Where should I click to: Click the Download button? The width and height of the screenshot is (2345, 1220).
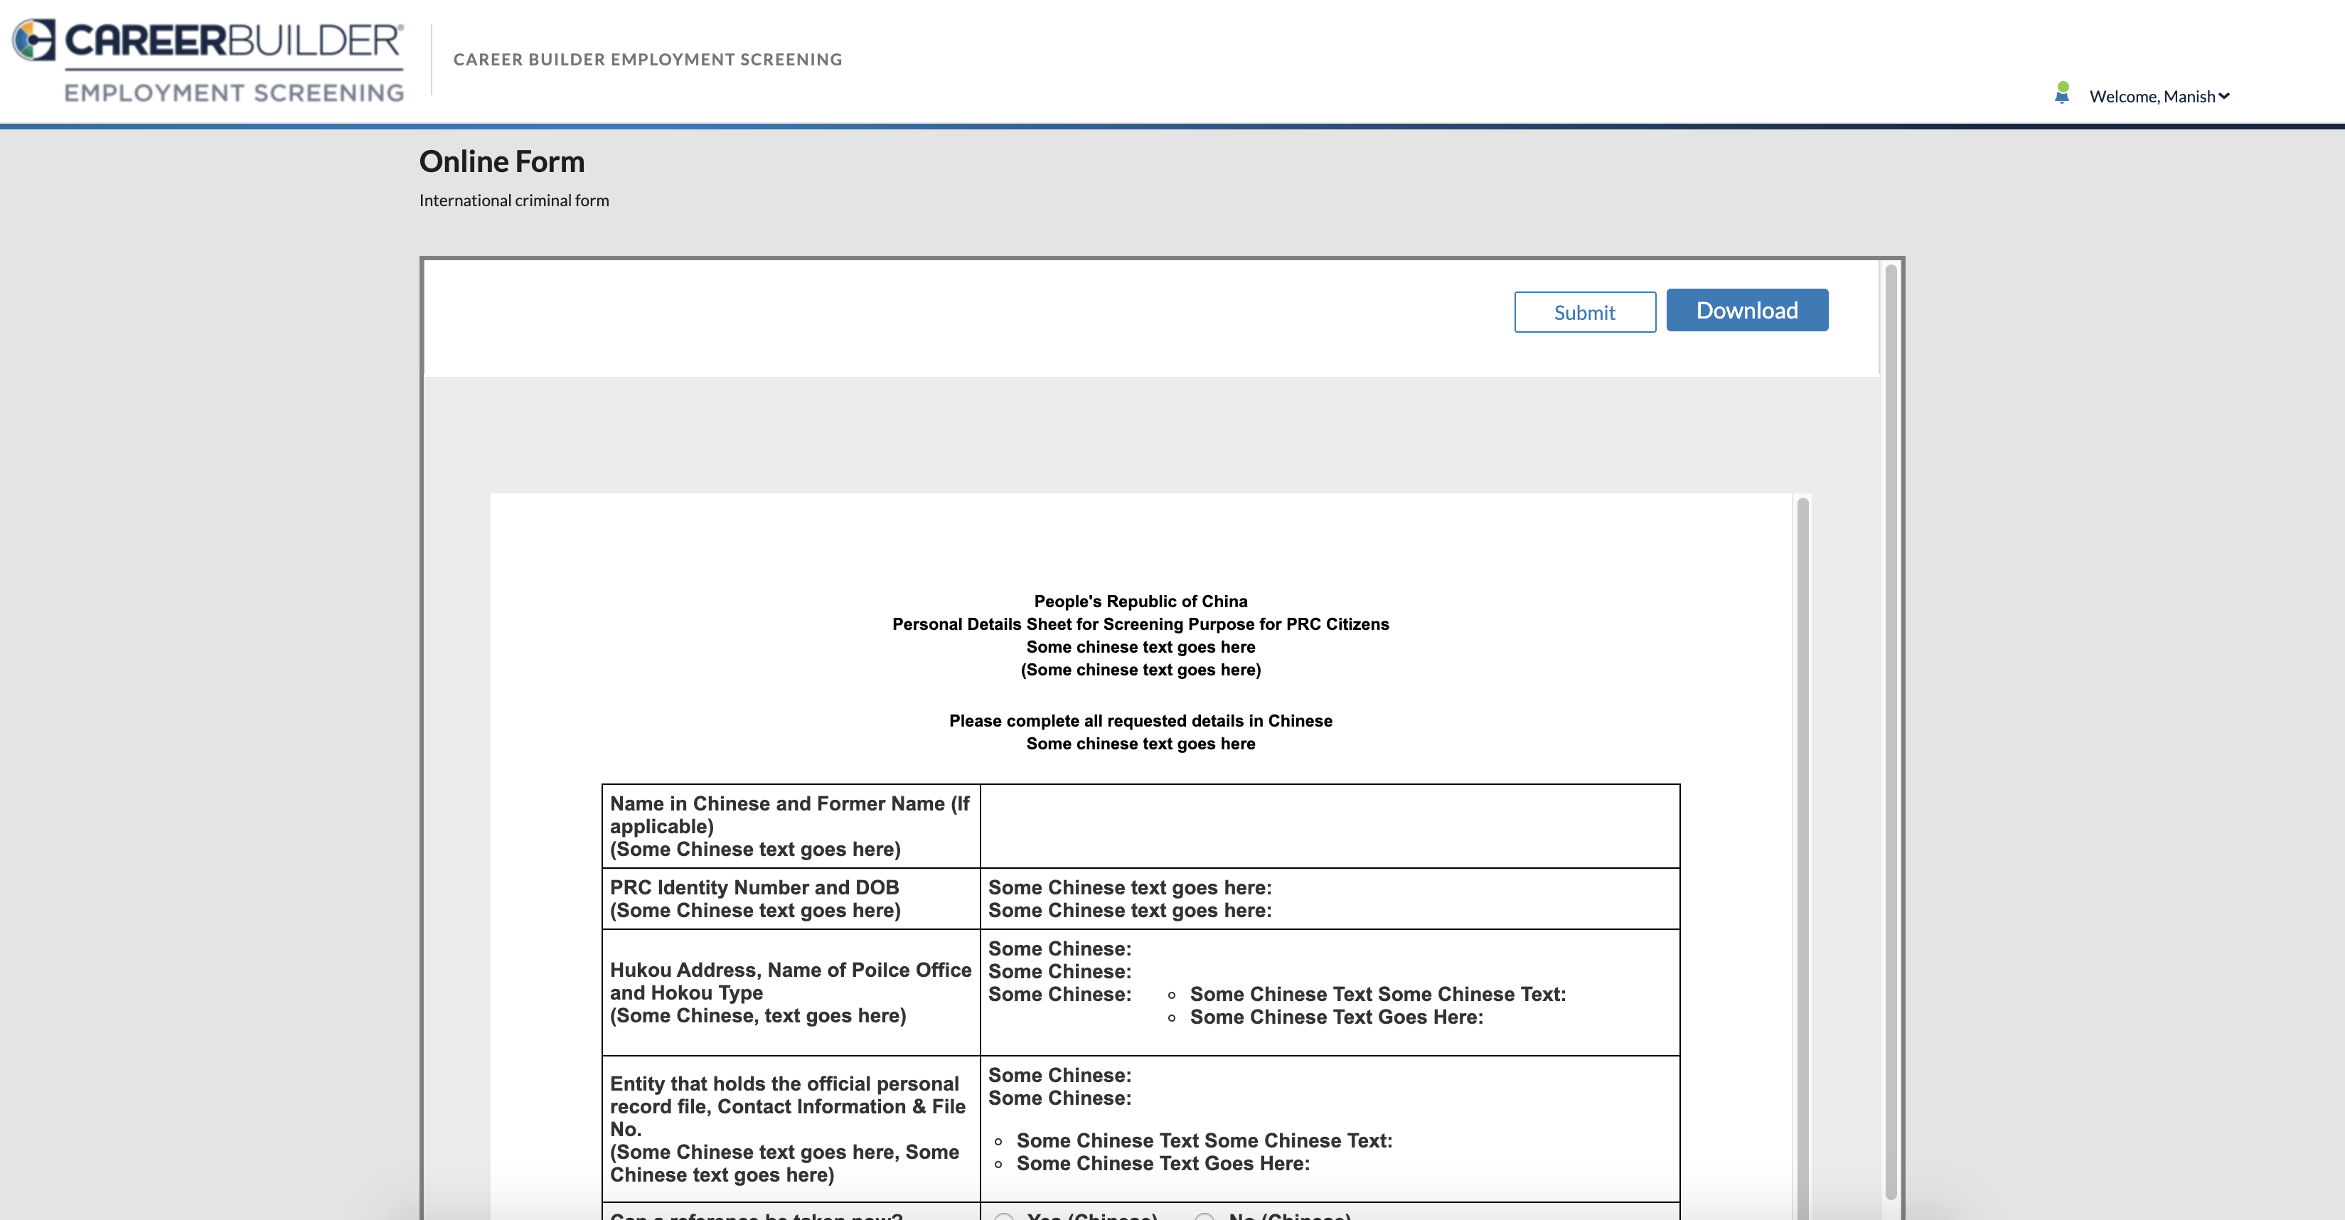click(1746, 311)
